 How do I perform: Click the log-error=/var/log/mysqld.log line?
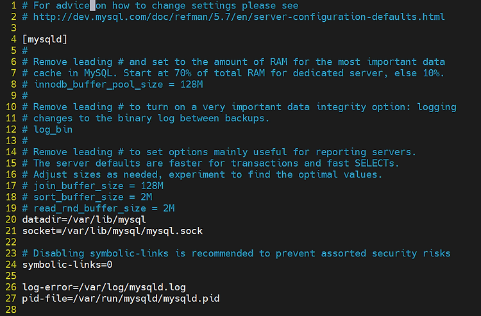[104, 287]
